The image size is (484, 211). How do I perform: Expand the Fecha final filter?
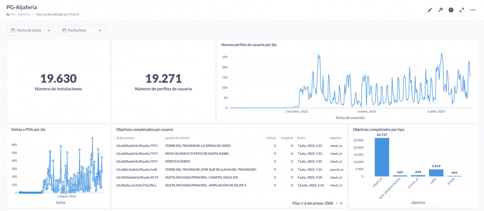[82, 31]
